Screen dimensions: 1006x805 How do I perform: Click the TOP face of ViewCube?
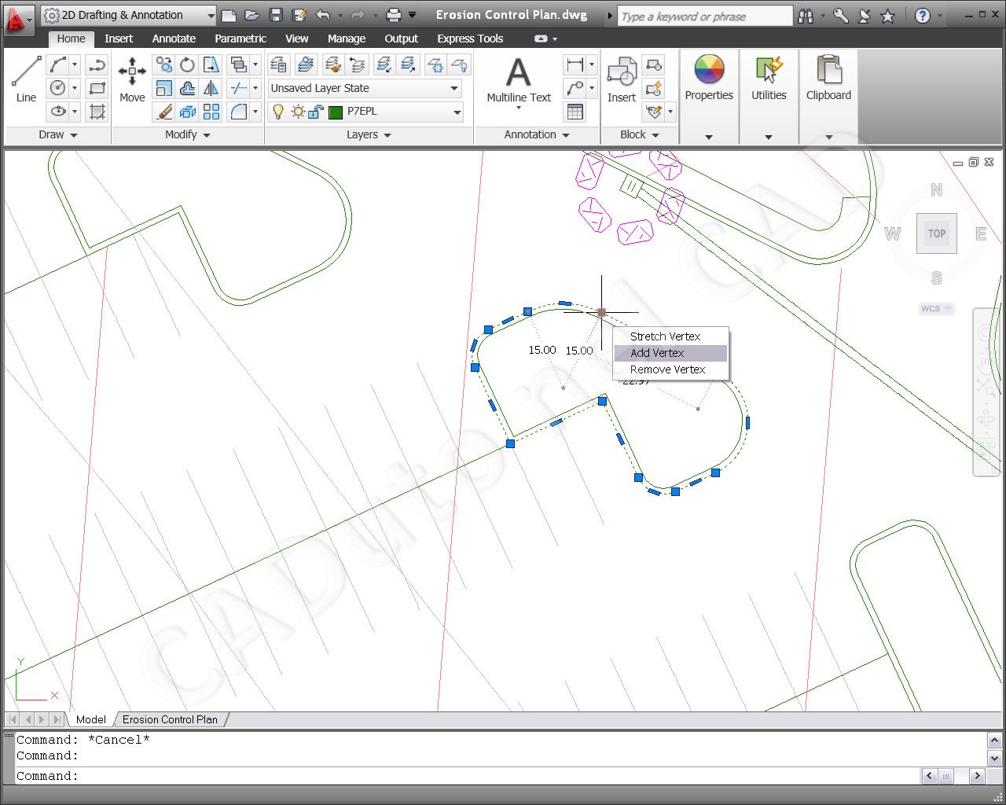point(936,233)
